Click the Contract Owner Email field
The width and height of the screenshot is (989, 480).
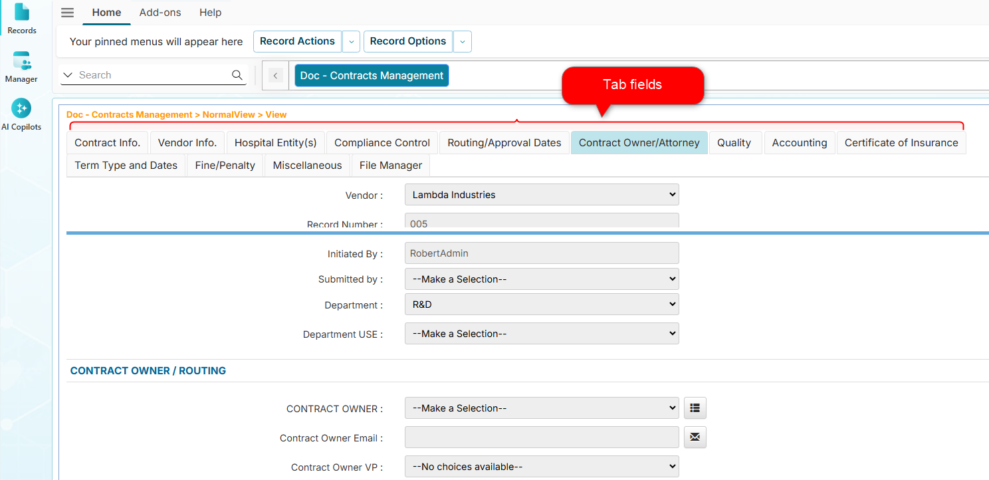coord(542,437)
